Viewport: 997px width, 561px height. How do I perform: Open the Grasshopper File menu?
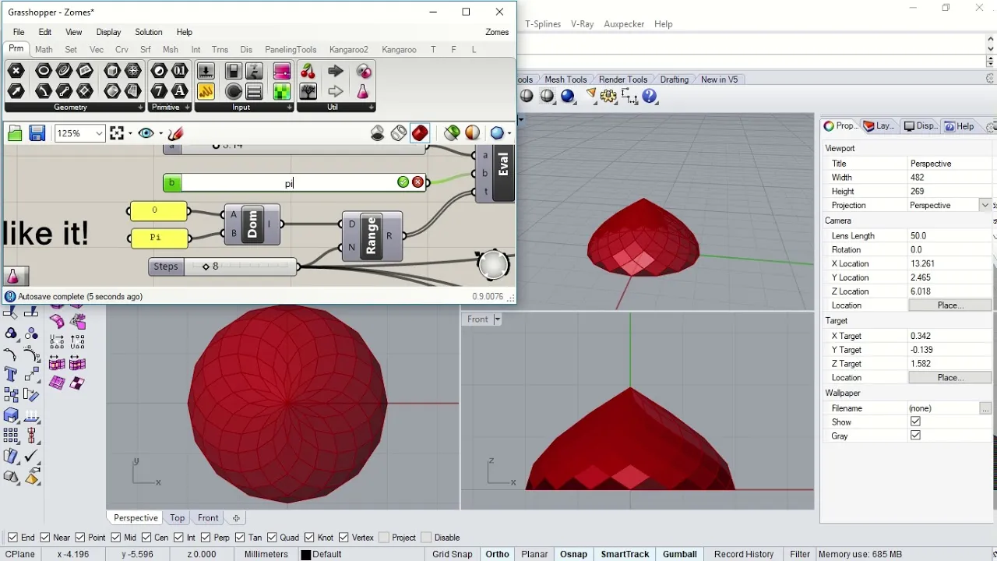[19, 32]
